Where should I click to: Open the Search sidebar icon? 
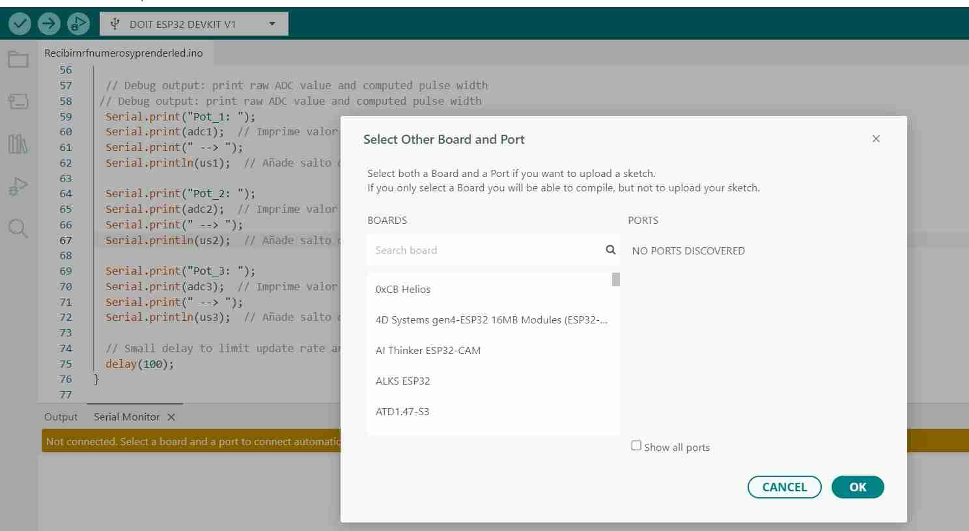[18, 228]
